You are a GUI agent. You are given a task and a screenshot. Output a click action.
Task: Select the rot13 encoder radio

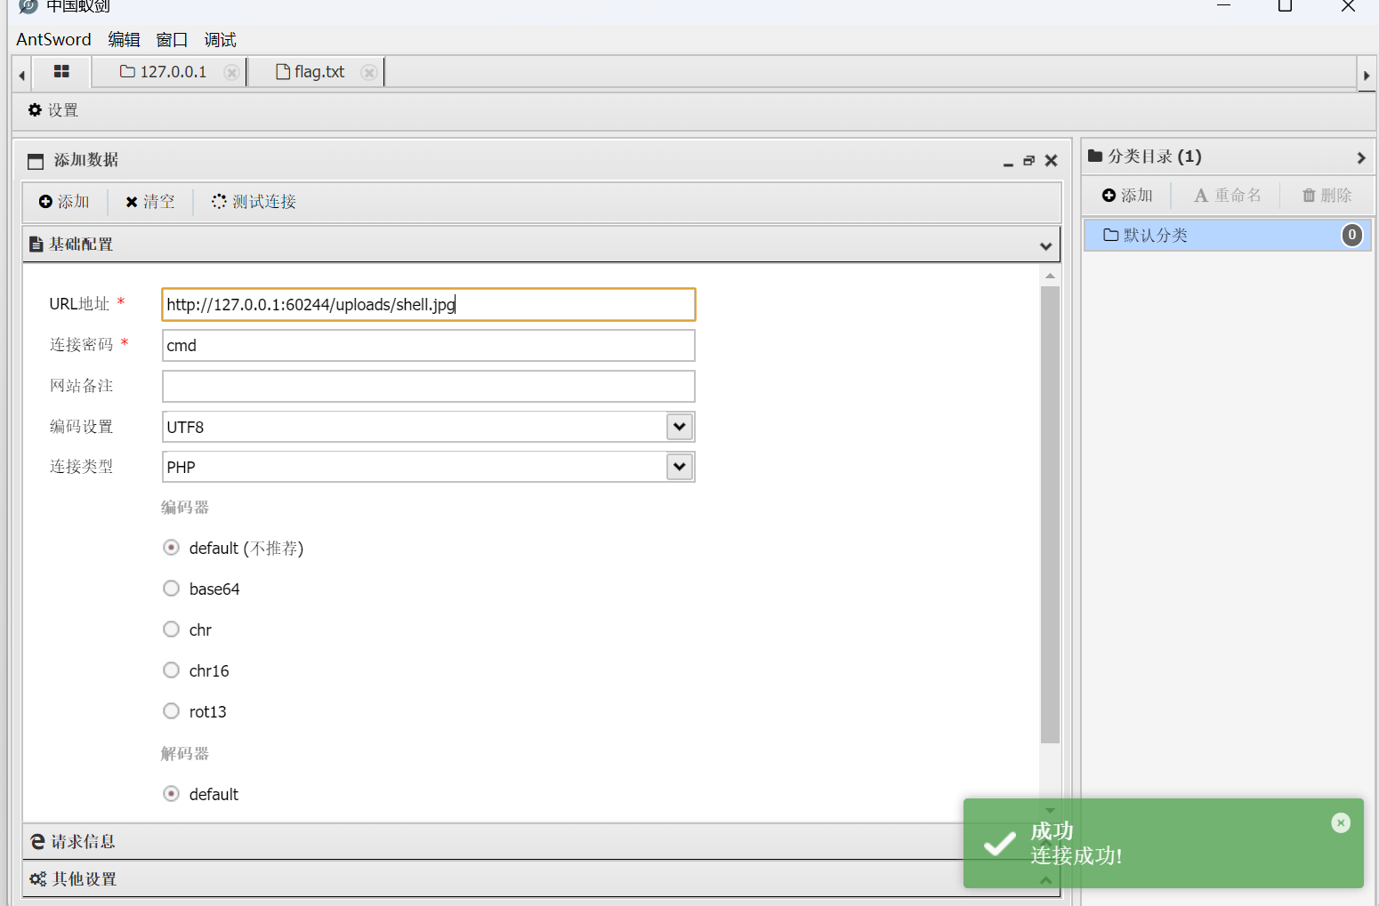coord(172,711)
